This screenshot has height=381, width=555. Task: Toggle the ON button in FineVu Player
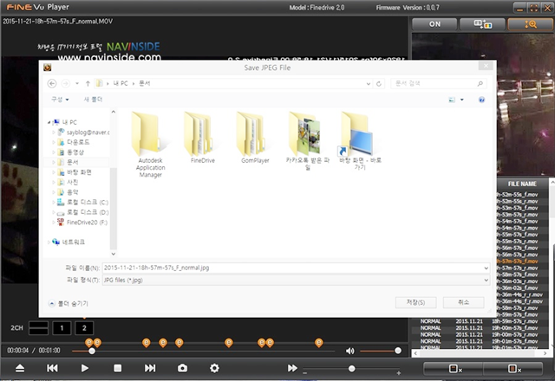point(434,24)
